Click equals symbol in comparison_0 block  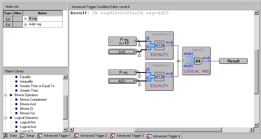click(159, 45)
